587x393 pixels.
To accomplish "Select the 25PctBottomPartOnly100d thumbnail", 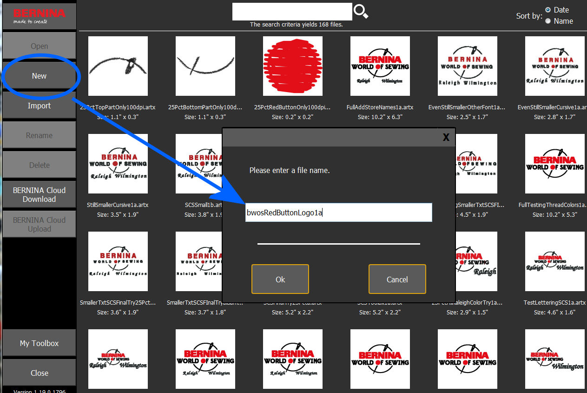I will point(205,67).
